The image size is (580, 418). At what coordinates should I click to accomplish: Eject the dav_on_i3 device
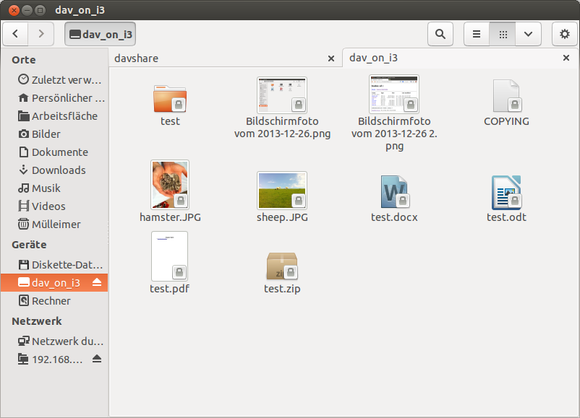point(97,283)
